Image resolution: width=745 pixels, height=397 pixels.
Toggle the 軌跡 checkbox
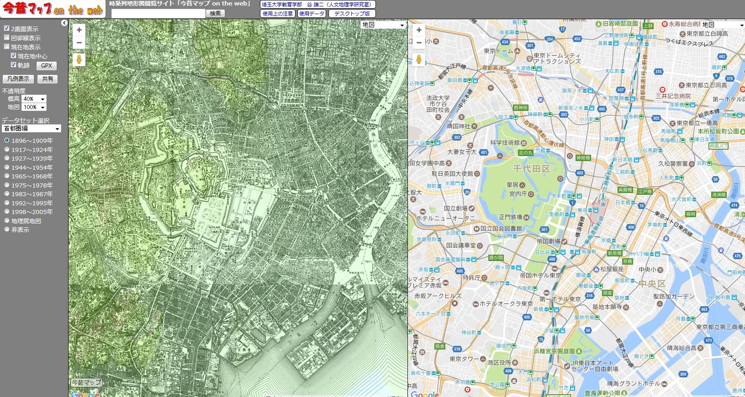[14, 65]
